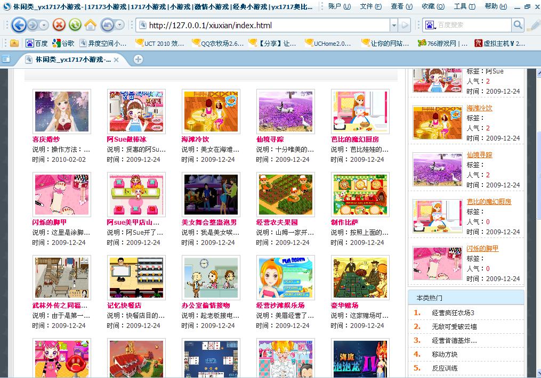Close the 休闲类_yx1717小游戏 tab
541x378 pixels.
[116, 60]
